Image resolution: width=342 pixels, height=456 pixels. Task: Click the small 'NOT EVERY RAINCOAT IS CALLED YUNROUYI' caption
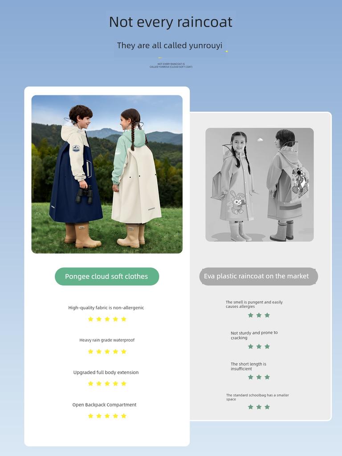pos(171,65)
